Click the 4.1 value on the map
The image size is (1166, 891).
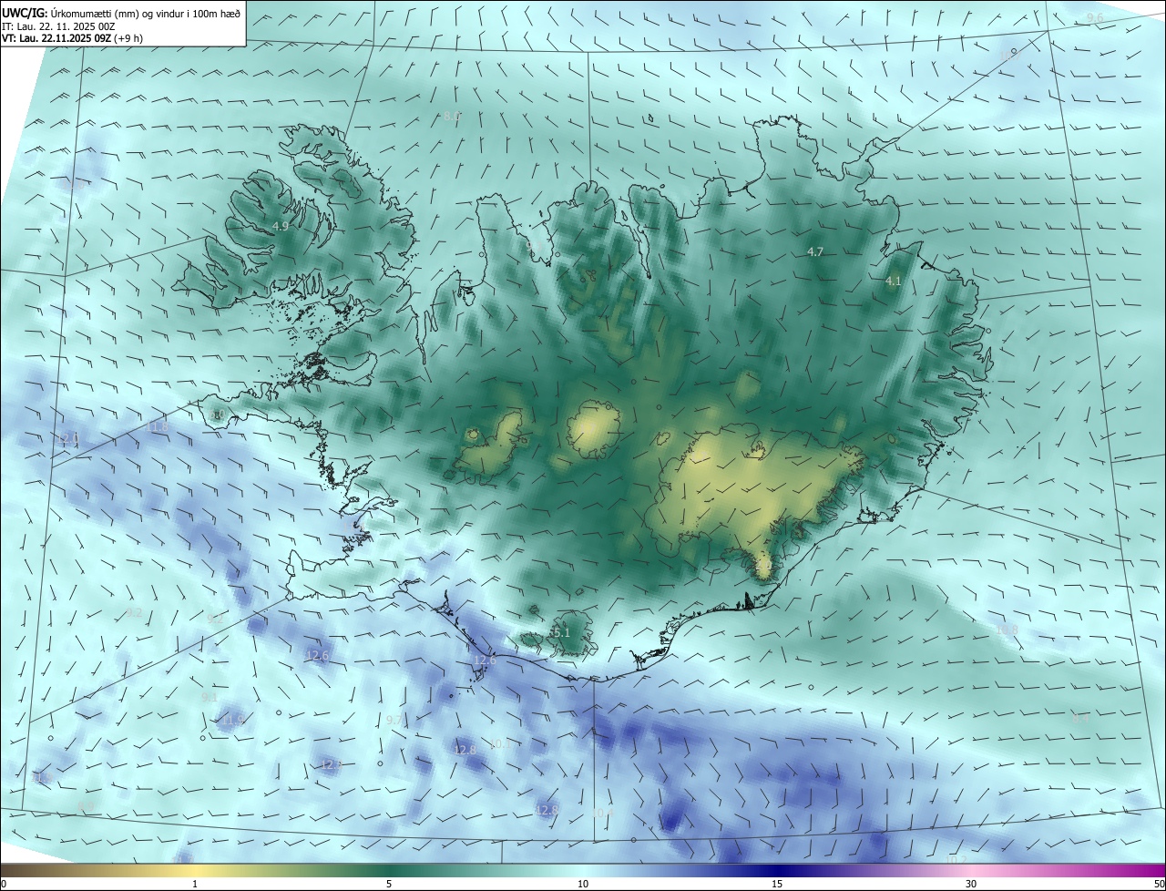tap(894, 282)
